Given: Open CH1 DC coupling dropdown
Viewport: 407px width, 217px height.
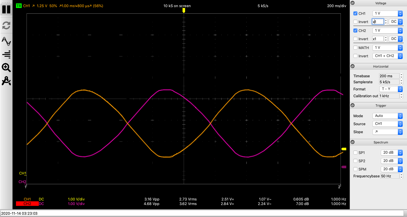Looking at the screenshot, I should pos(396,22).
